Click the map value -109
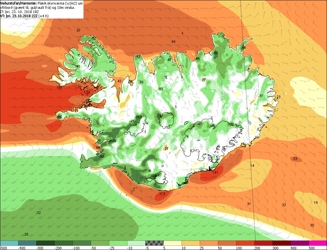The image size is (327, 250). 112,141
